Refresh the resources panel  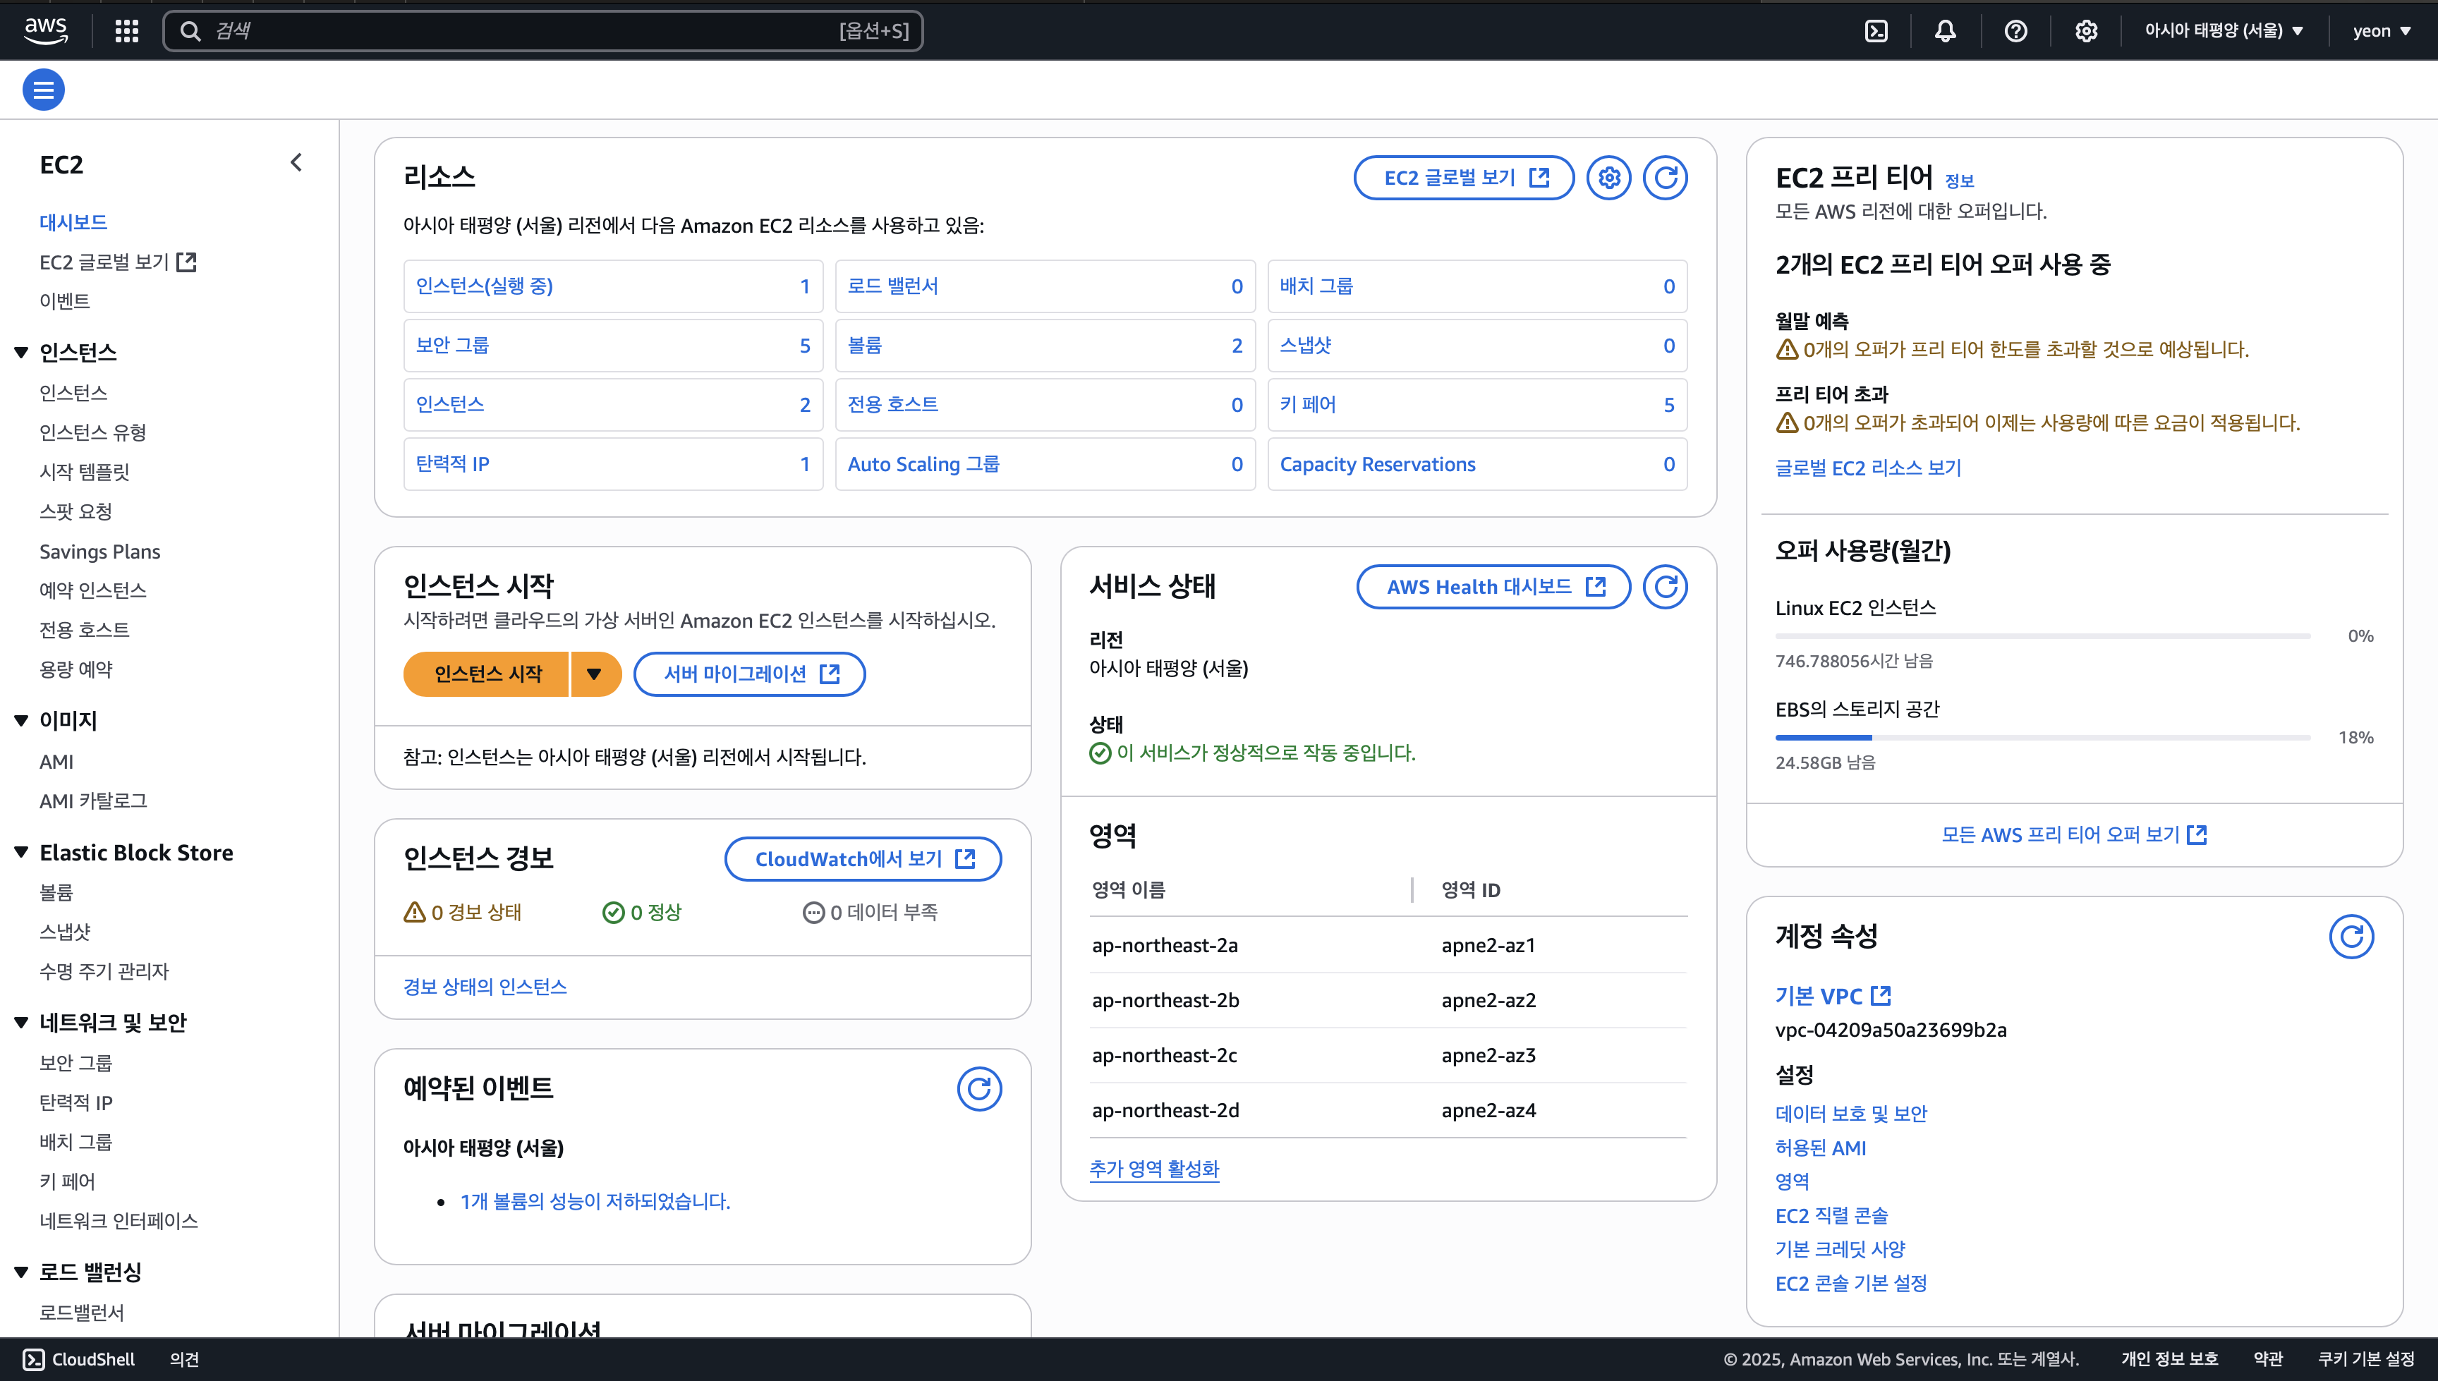pyautogui.click(x=1665, y=177)
